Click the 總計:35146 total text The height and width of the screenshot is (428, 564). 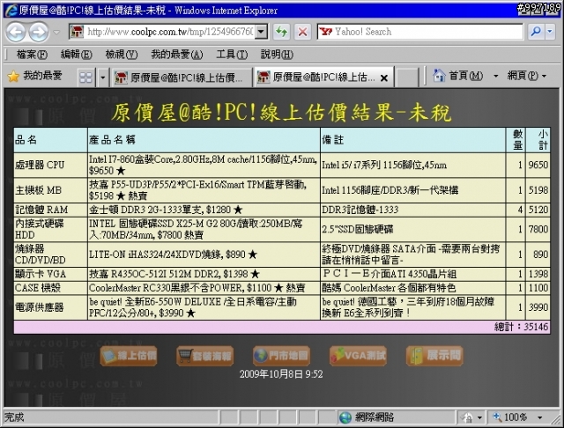pos(521,327)
